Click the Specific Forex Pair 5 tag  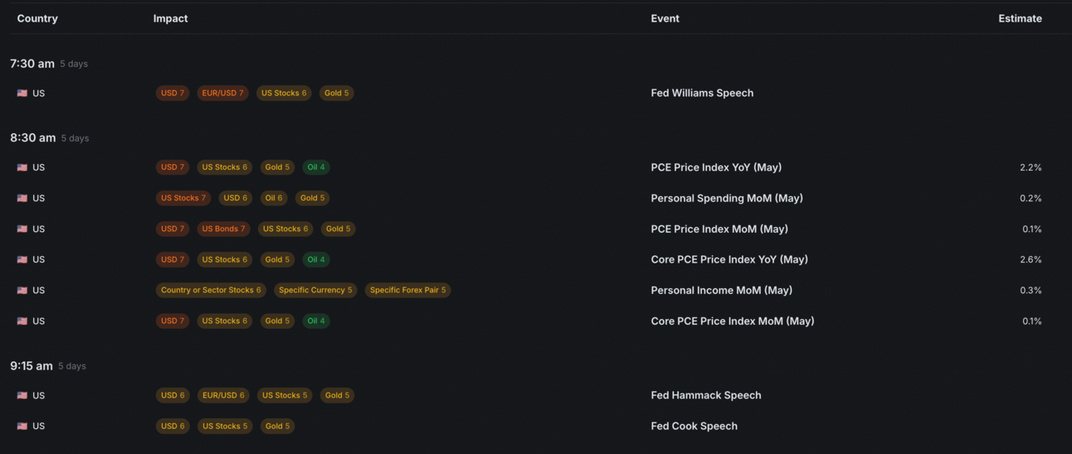pos(407,290)
